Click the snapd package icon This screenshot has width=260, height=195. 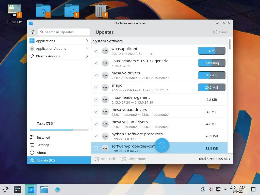pyautogui.click(x=105, y=87)
